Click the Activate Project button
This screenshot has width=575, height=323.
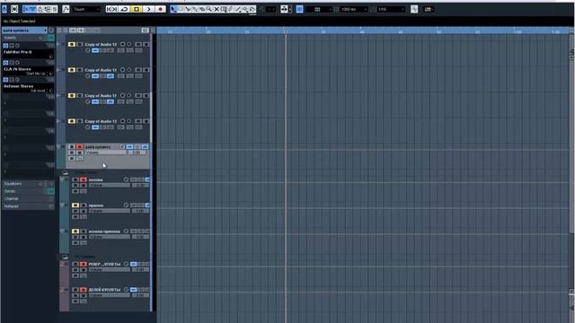pos(4,9)
